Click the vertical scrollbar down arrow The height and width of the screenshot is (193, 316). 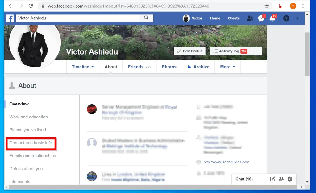coord(307,182)
